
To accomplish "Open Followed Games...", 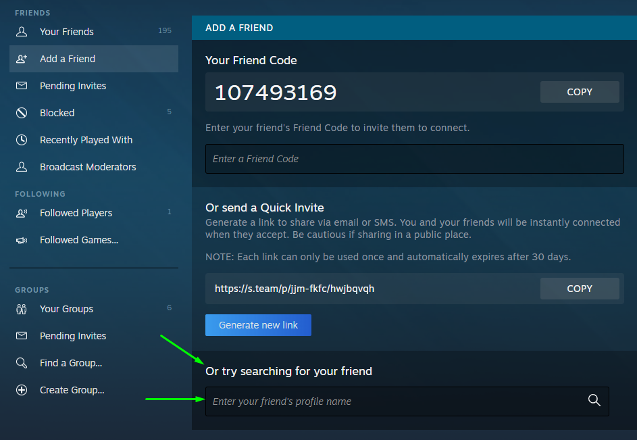I will coord(94,240).
